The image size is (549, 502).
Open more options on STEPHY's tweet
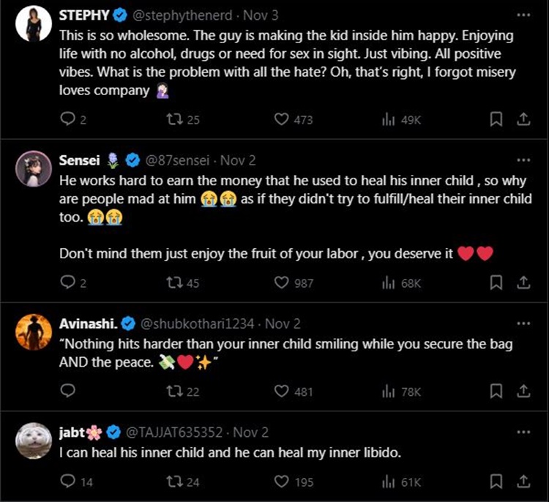523,15
